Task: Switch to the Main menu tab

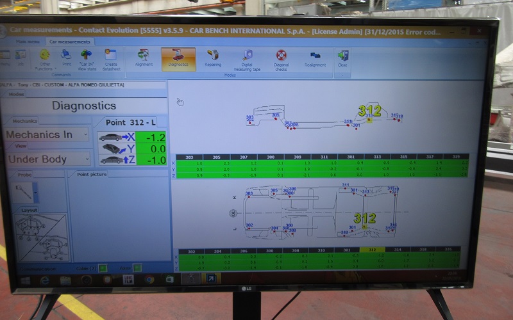Action: (x=28, y=41)
